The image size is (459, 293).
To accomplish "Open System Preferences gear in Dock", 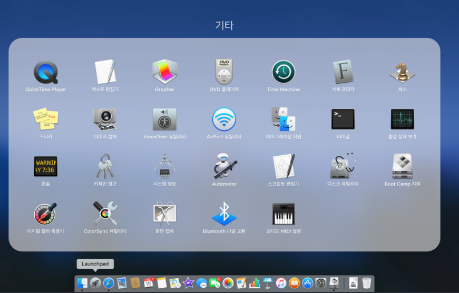I will [x=321, y=283].
